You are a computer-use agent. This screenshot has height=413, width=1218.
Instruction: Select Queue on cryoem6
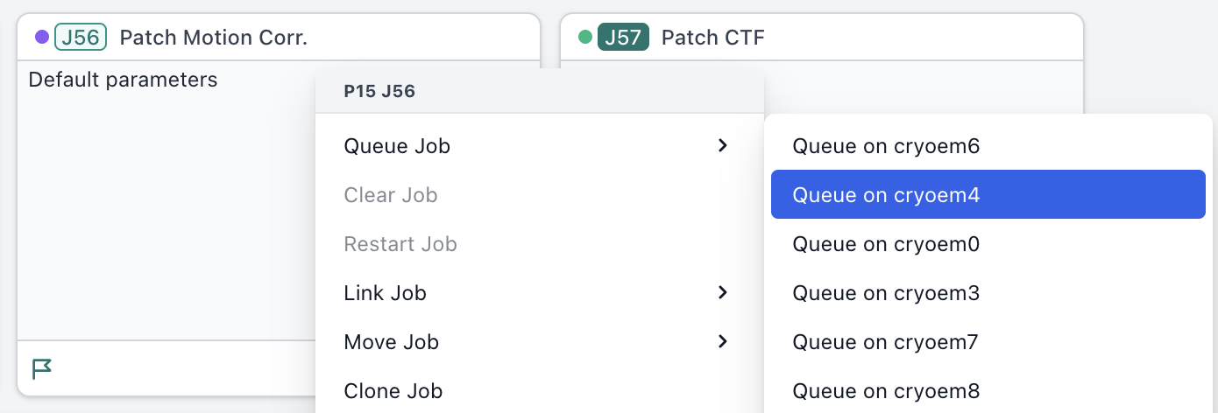[886, 145]
